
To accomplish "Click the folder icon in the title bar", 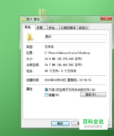I will 23,19.
